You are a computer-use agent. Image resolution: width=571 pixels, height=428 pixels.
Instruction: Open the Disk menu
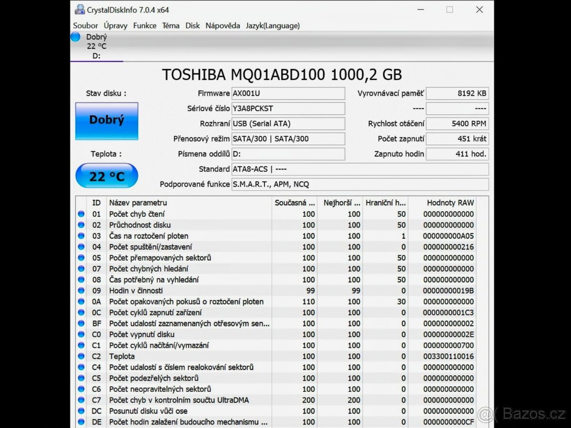pyautogui.click(x=193, y=26)
